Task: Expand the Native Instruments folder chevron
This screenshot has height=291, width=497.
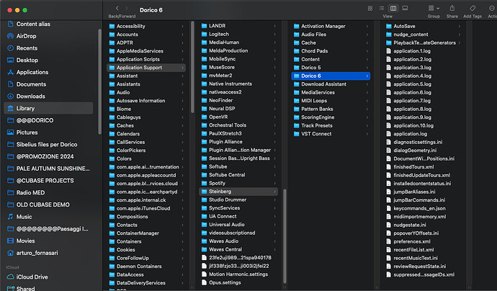Action: click(x=274, y=84)
